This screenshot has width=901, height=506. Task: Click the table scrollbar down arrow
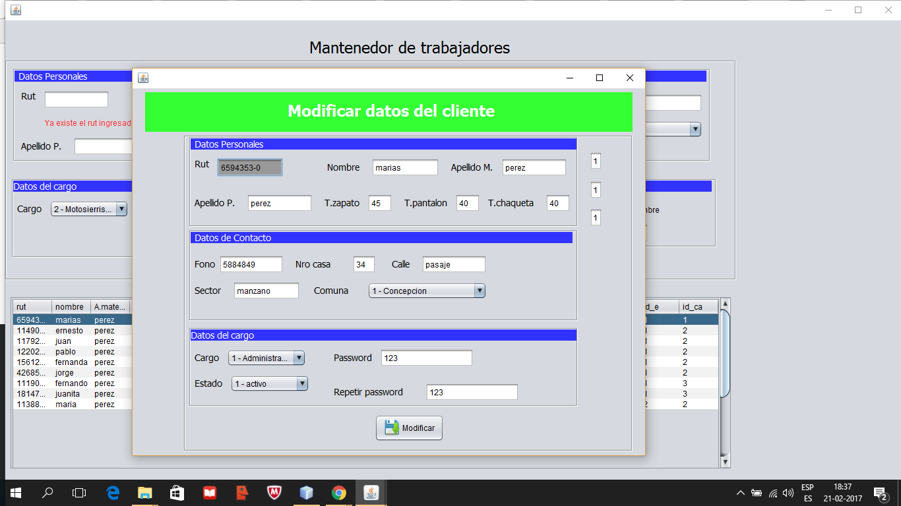click(x=725, y=462)
